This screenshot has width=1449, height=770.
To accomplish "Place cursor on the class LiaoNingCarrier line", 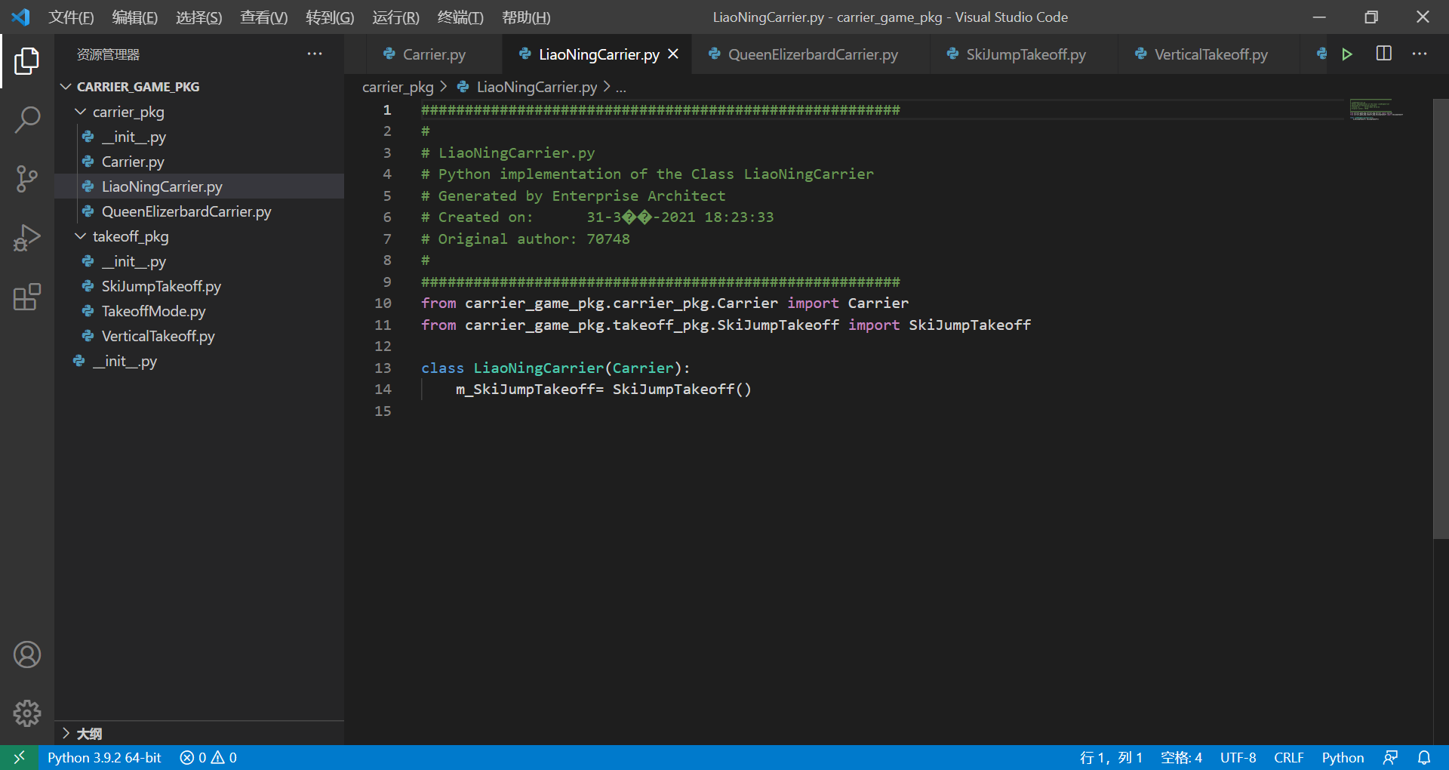I will pyautogui.click(x=555, y=368).
